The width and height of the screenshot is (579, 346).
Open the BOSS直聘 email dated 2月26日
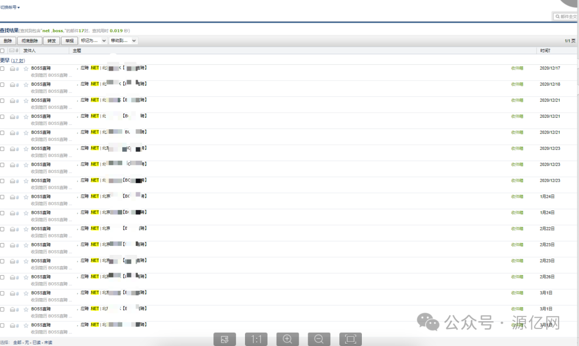click(x=41, y=277)
